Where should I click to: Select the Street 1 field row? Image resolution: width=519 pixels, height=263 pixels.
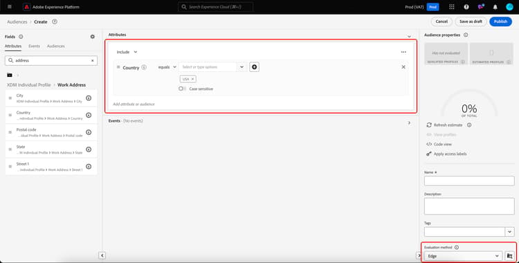51,167
